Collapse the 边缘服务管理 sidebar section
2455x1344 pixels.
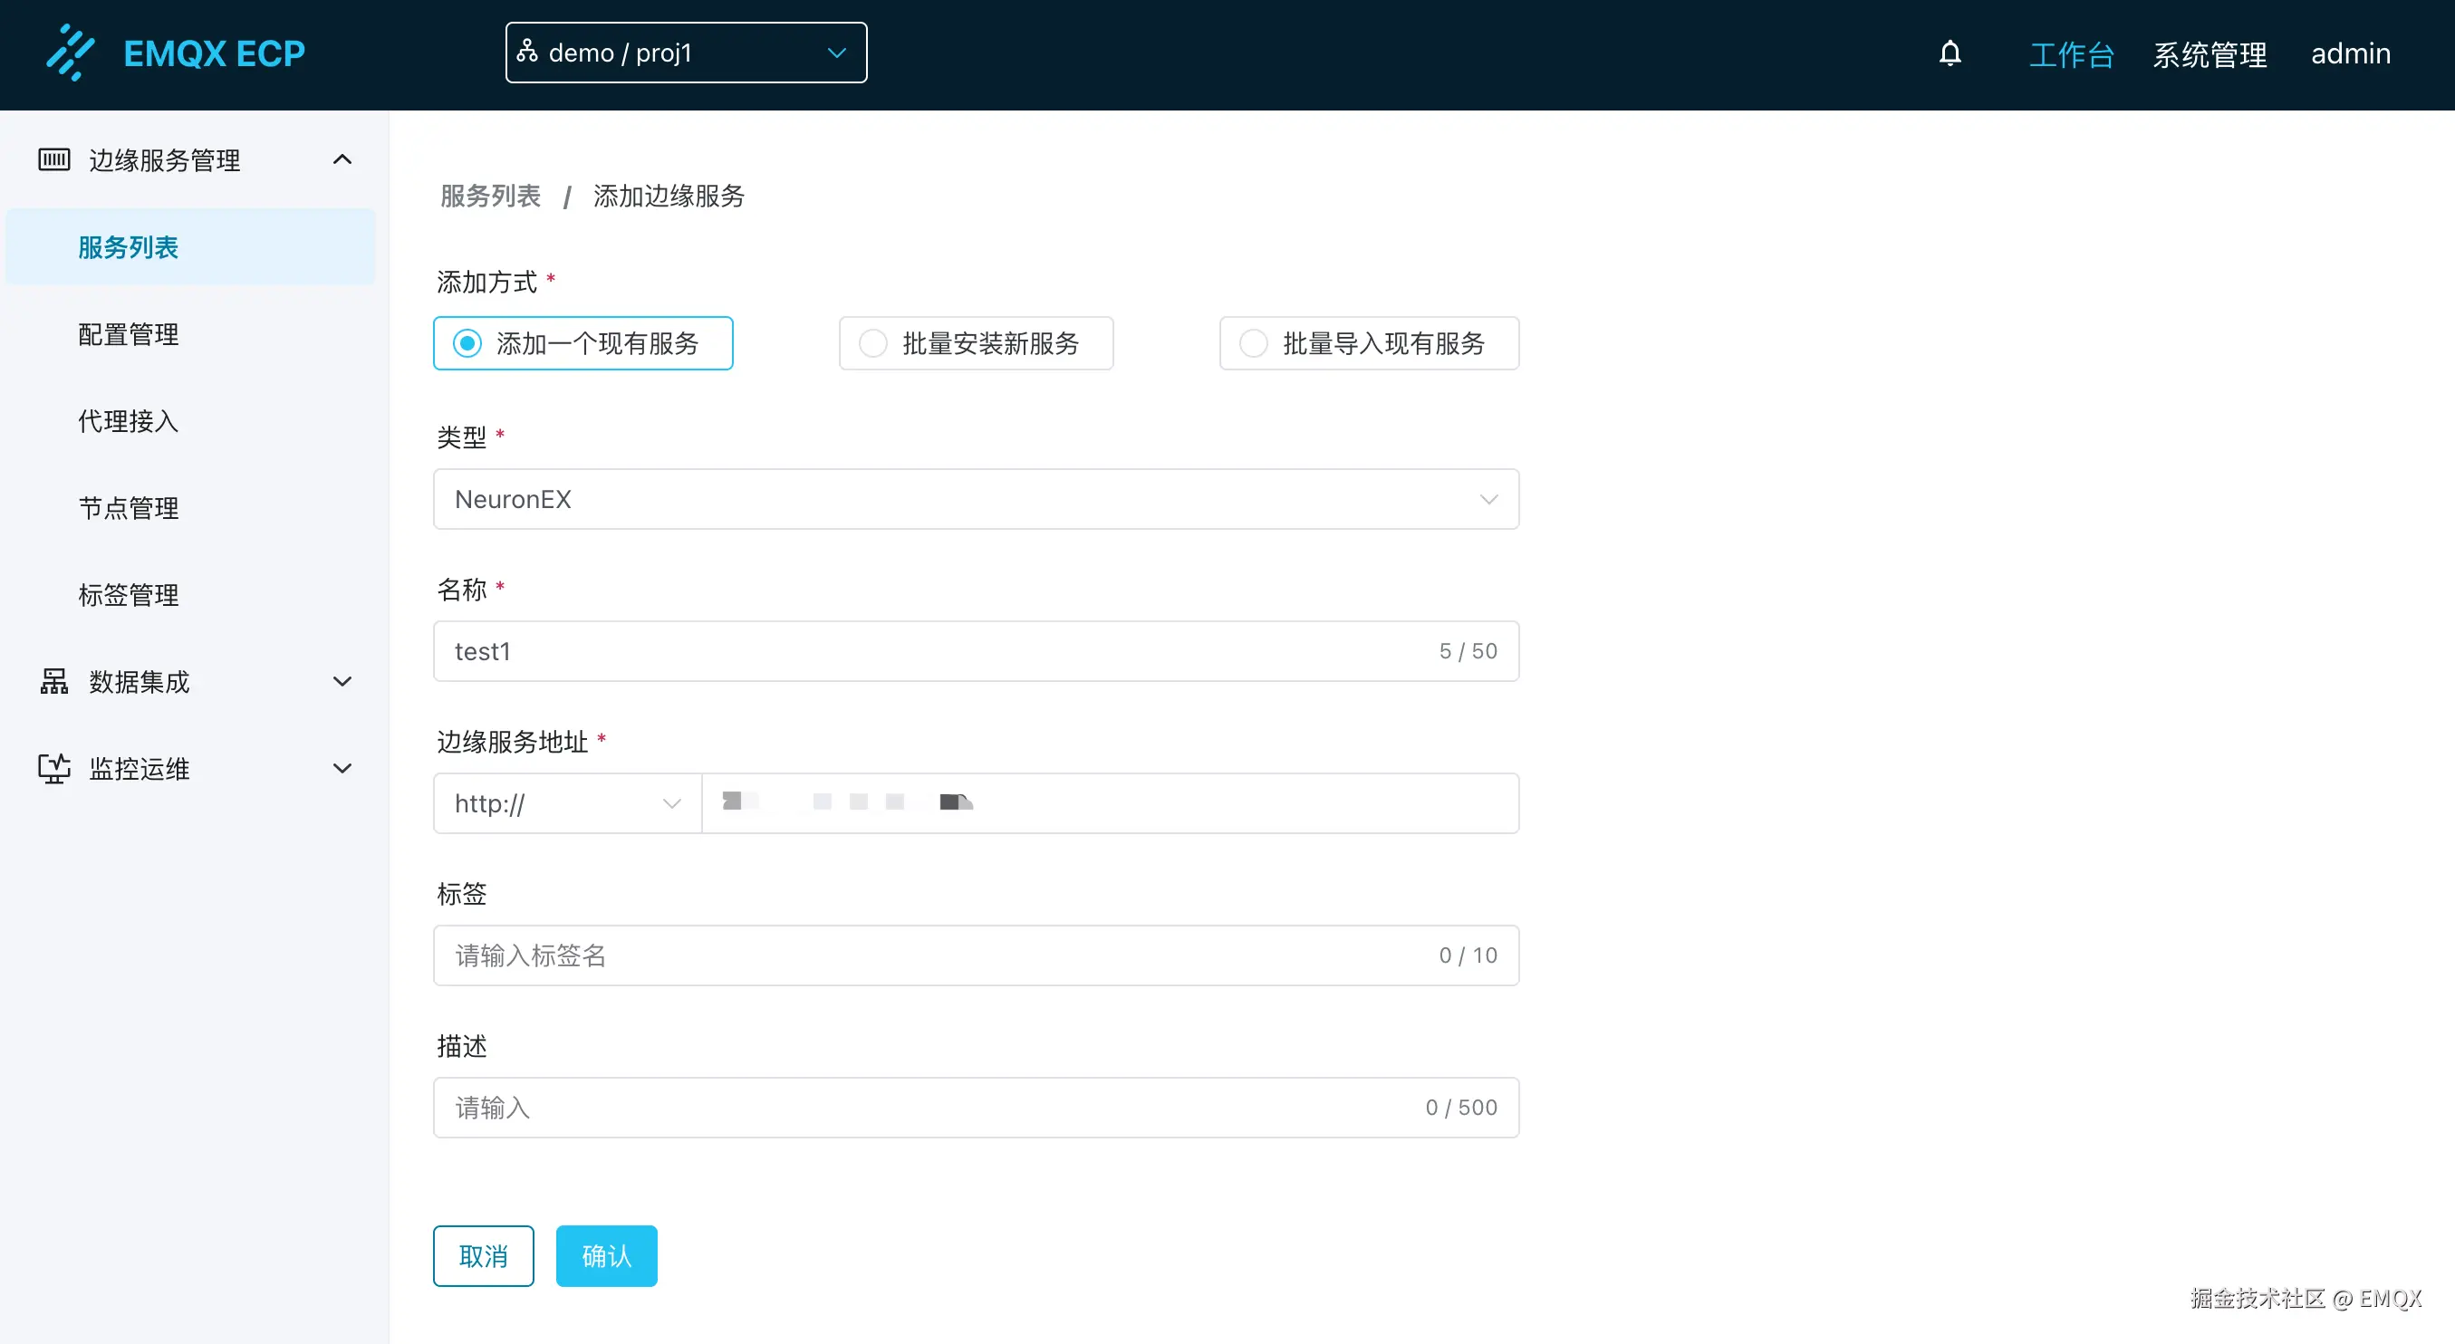pos(342,159)
